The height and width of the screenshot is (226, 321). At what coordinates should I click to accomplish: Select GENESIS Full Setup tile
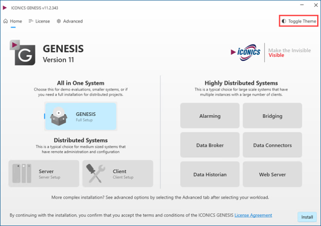point(80,116)
